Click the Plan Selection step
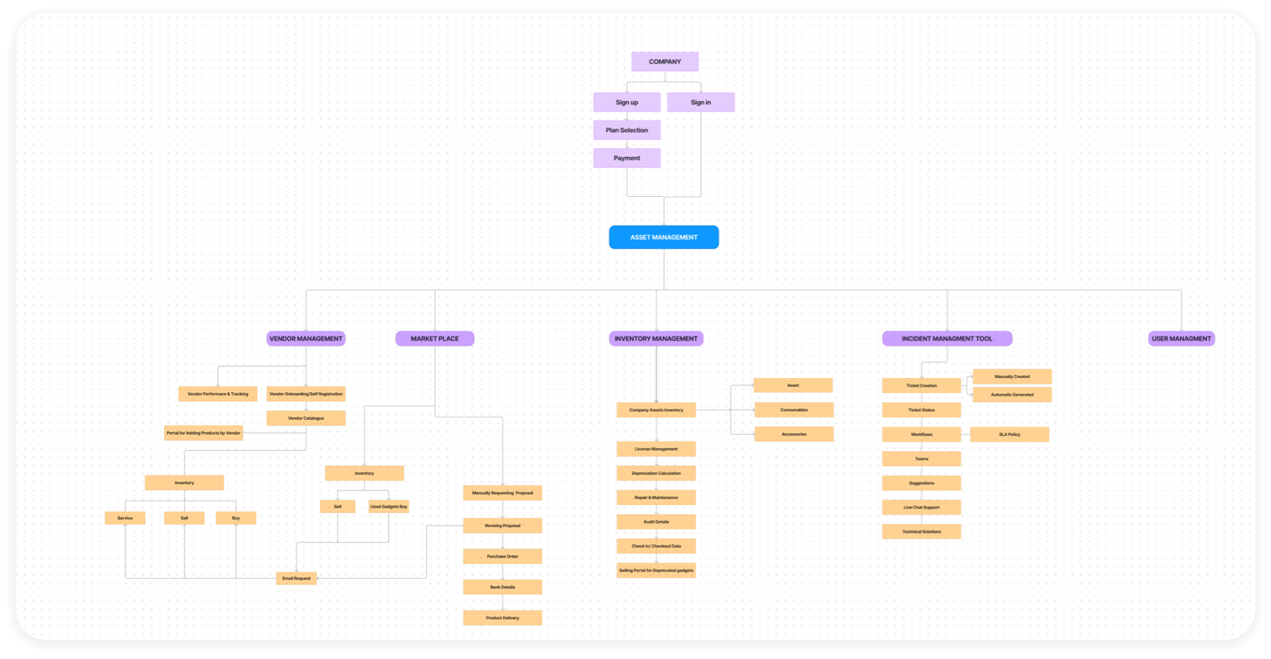This screenshot has height=659, width=1271. pos(627,130)
